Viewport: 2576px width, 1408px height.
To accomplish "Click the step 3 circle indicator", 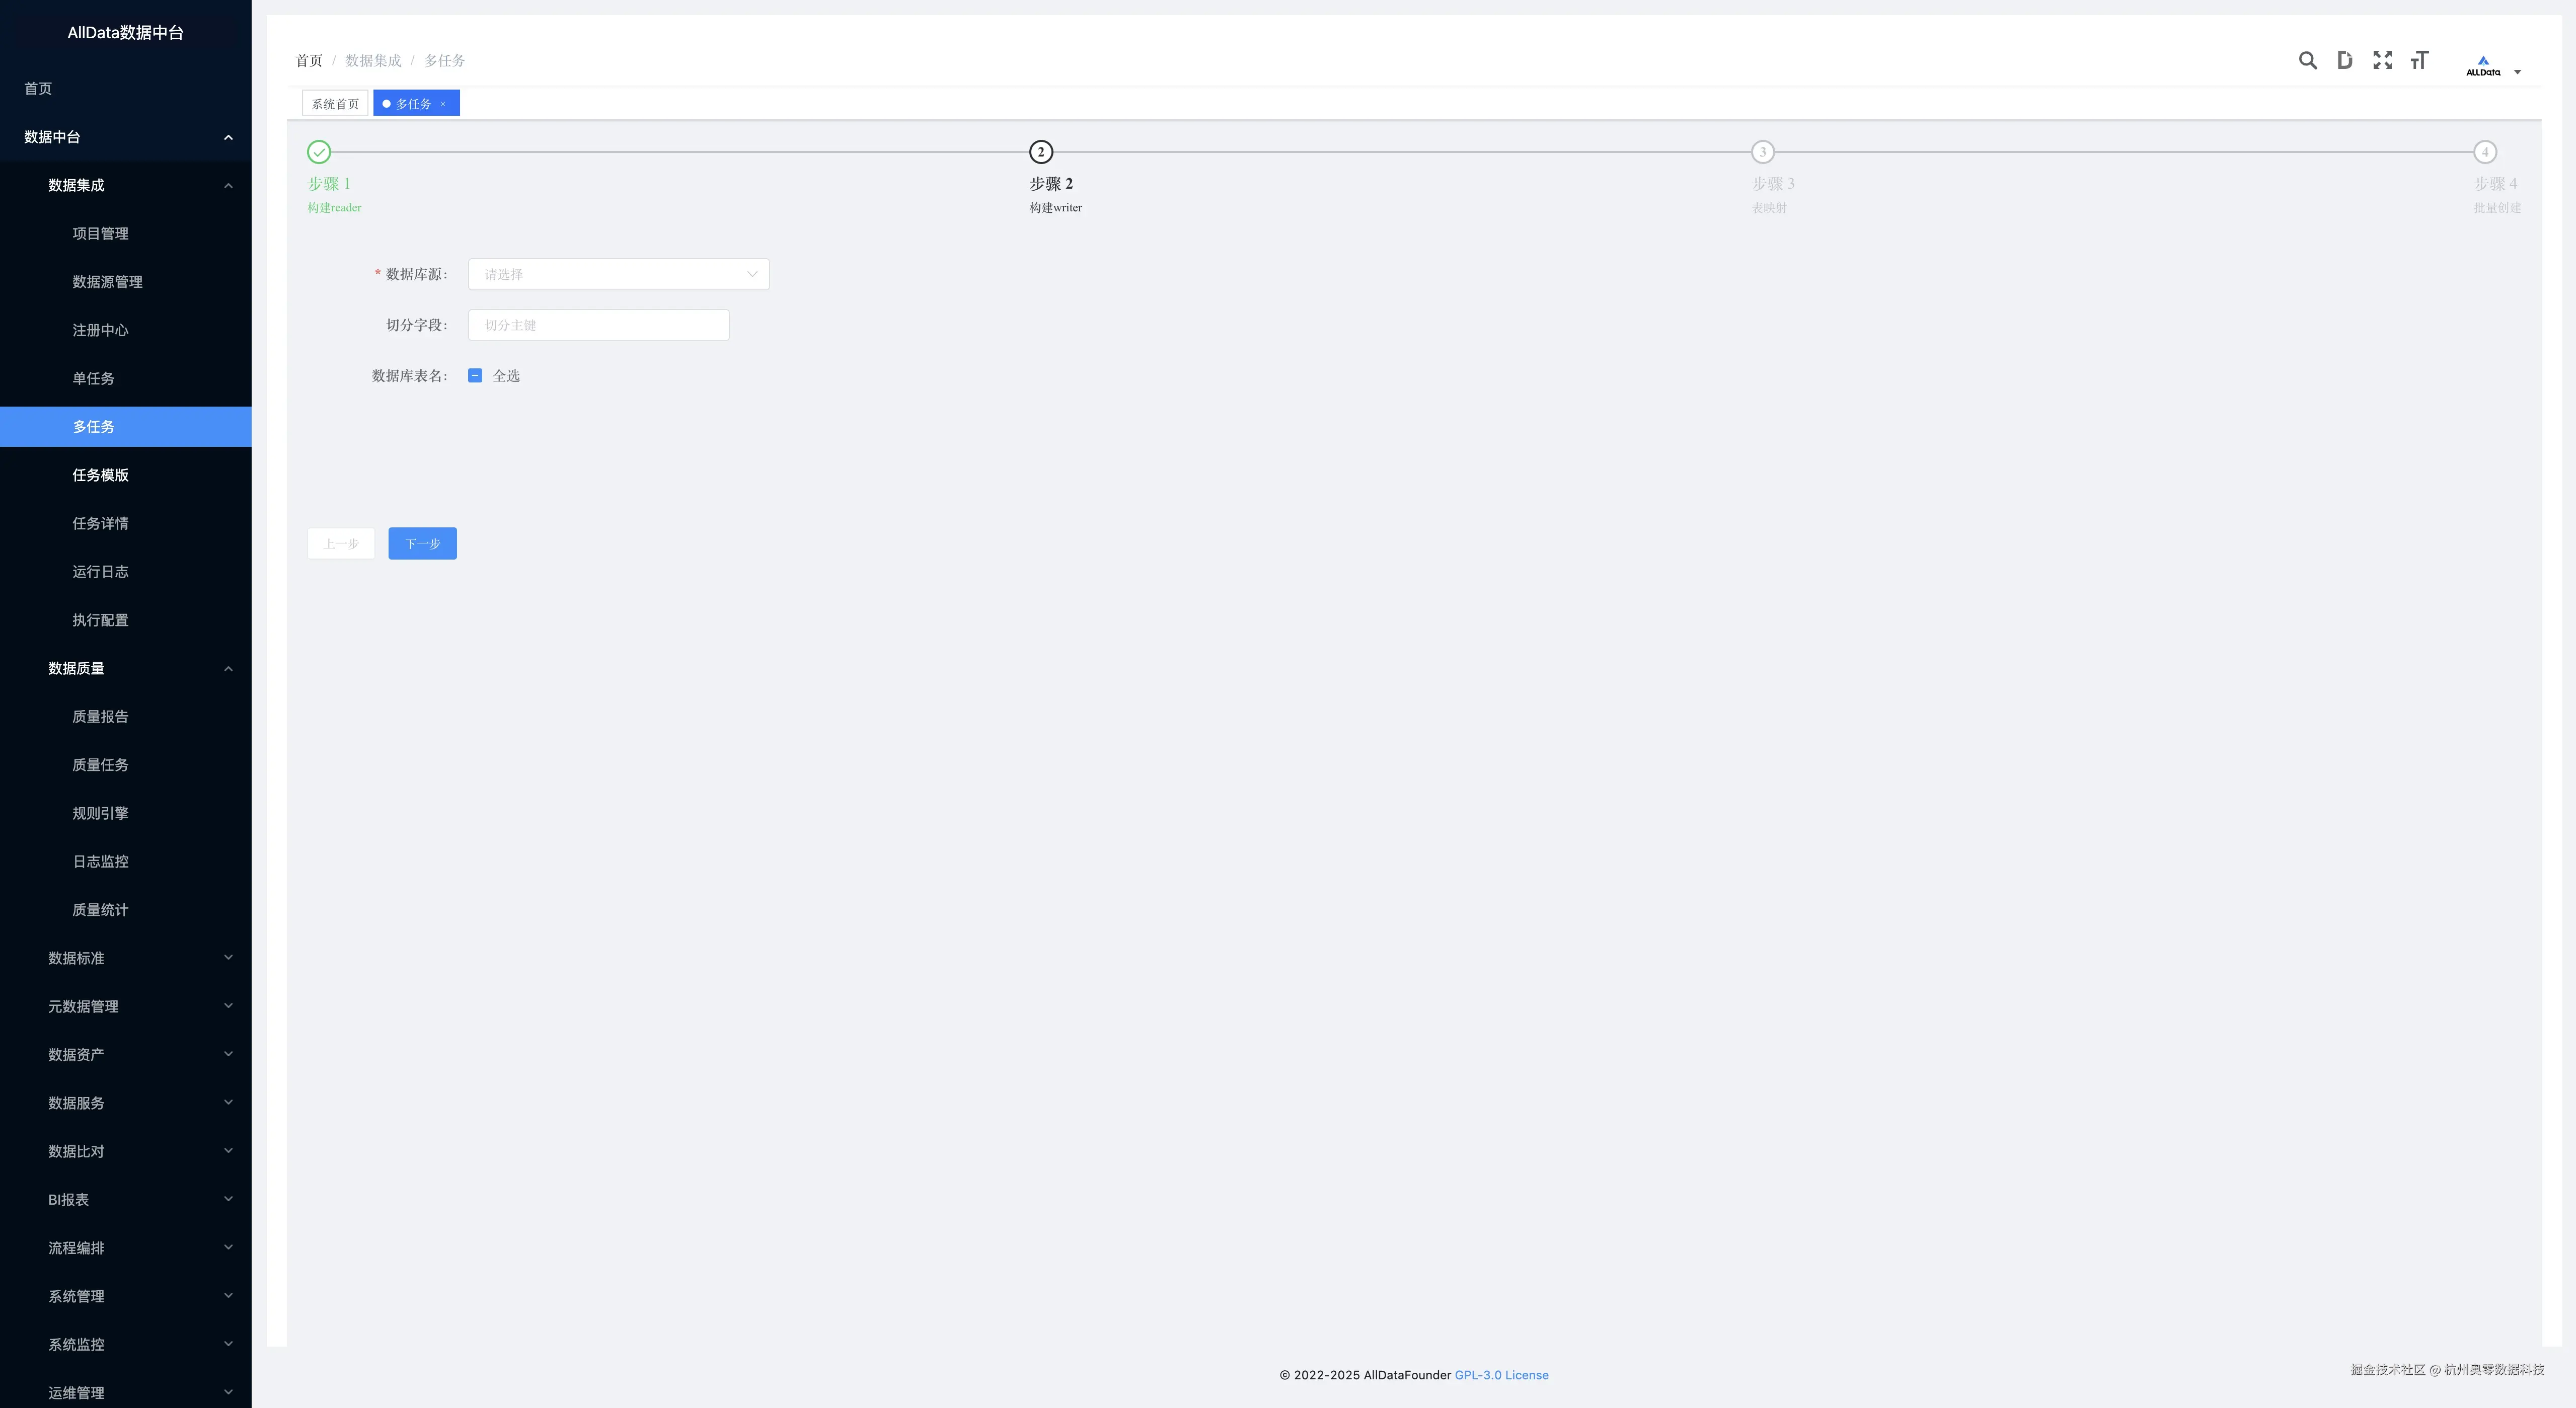I will [1762, 152].
